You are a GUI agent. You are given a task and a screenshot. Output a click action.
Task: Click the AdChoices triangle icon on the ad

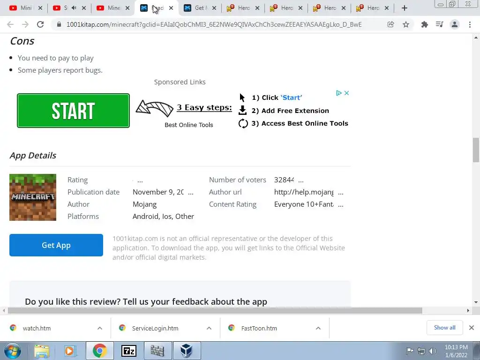coord(338,93)
